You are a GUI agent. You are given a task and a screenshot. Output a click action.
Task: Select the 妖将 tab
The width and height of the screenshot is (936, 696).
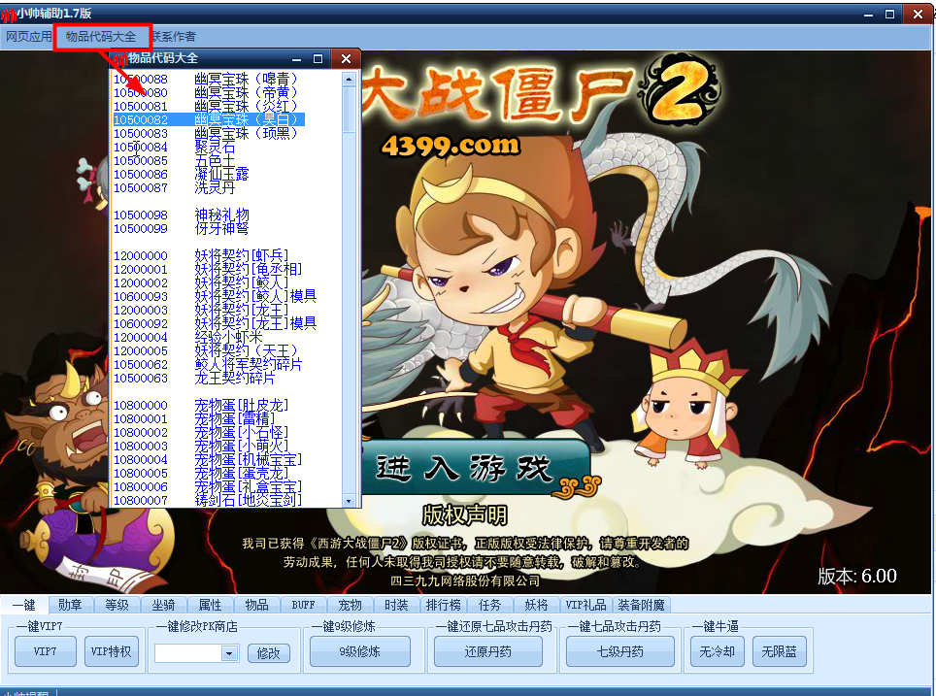click(536, 604)
